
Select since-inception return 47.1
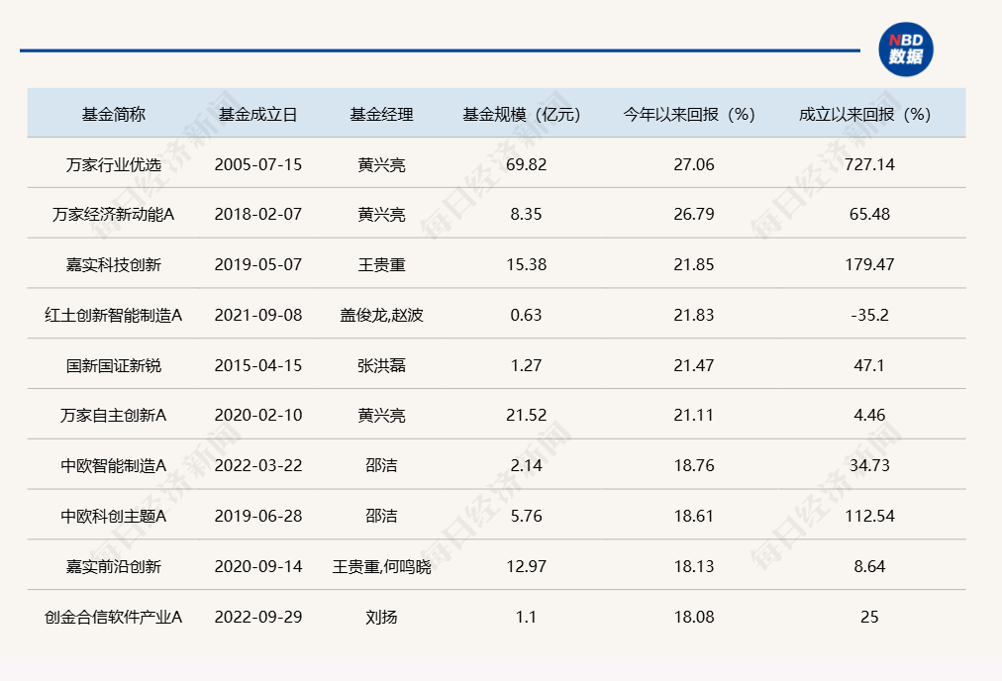[869, 365]
